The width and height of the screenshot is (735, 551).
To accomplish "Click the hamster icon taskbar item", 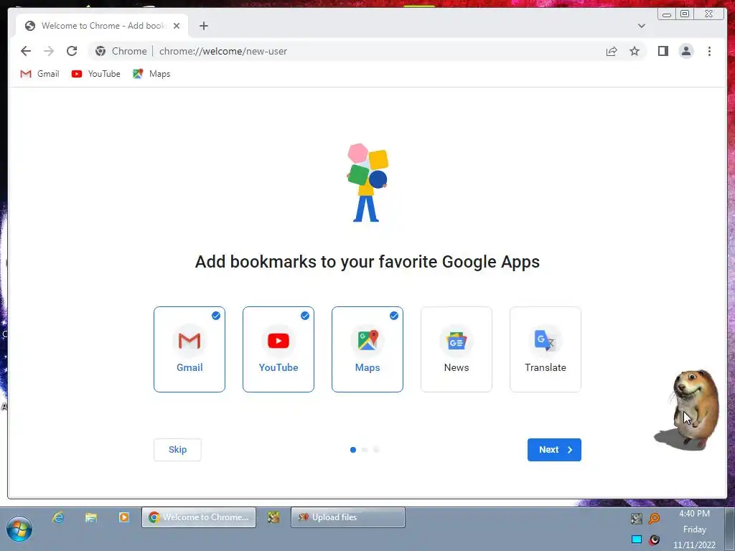I will point(273,517).
